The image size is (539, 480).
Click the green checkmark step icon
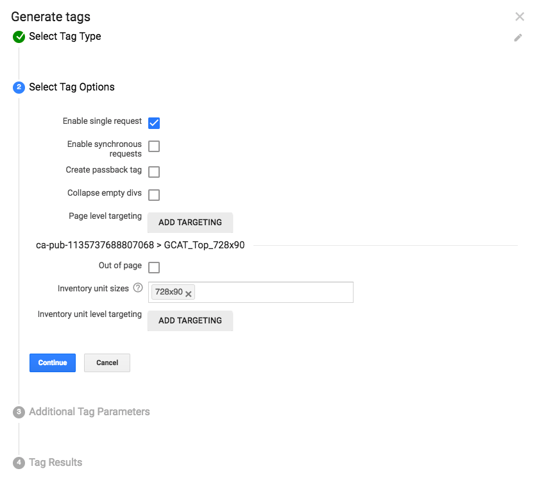(19, 37)
